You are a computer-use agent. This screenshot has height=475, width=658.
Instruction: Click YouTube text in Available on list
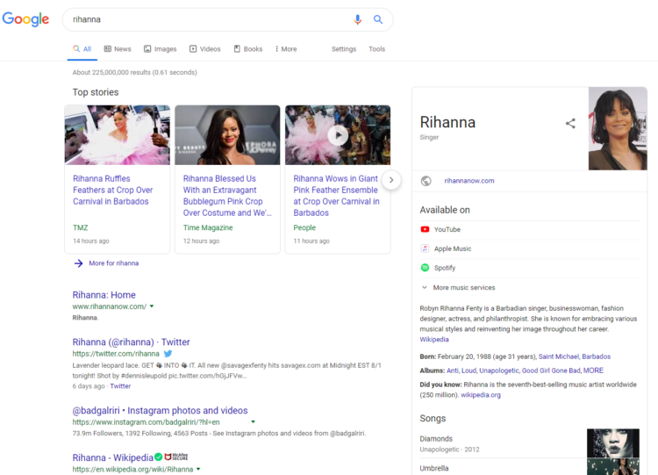click(x=447, y=229)
